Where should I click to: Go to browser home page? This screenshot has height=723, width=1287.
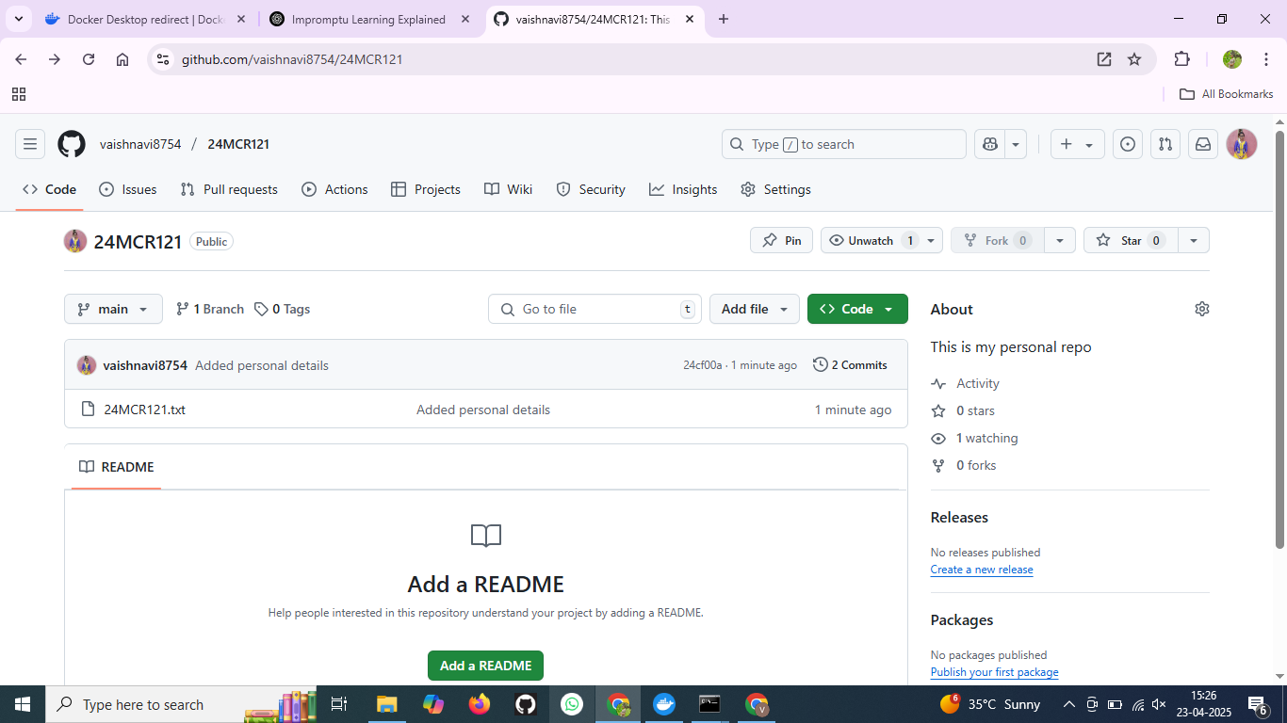(122, 59)
